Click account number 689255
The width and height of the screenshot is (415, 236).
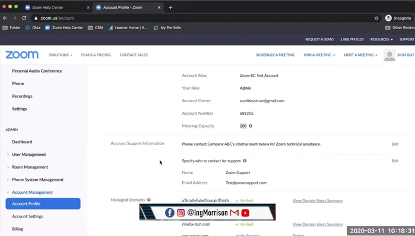click(246, 114)
